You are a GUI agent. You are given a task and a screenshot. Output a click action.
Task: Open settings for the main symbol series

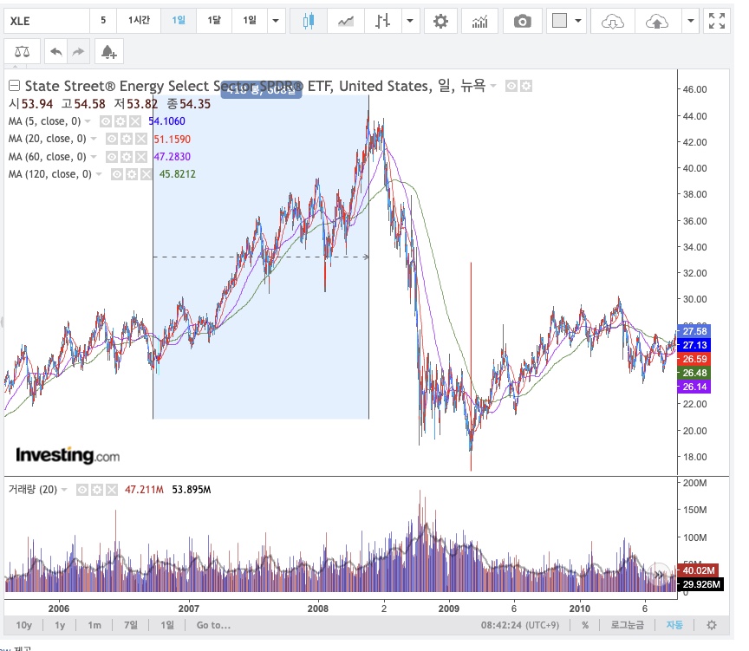526,86
